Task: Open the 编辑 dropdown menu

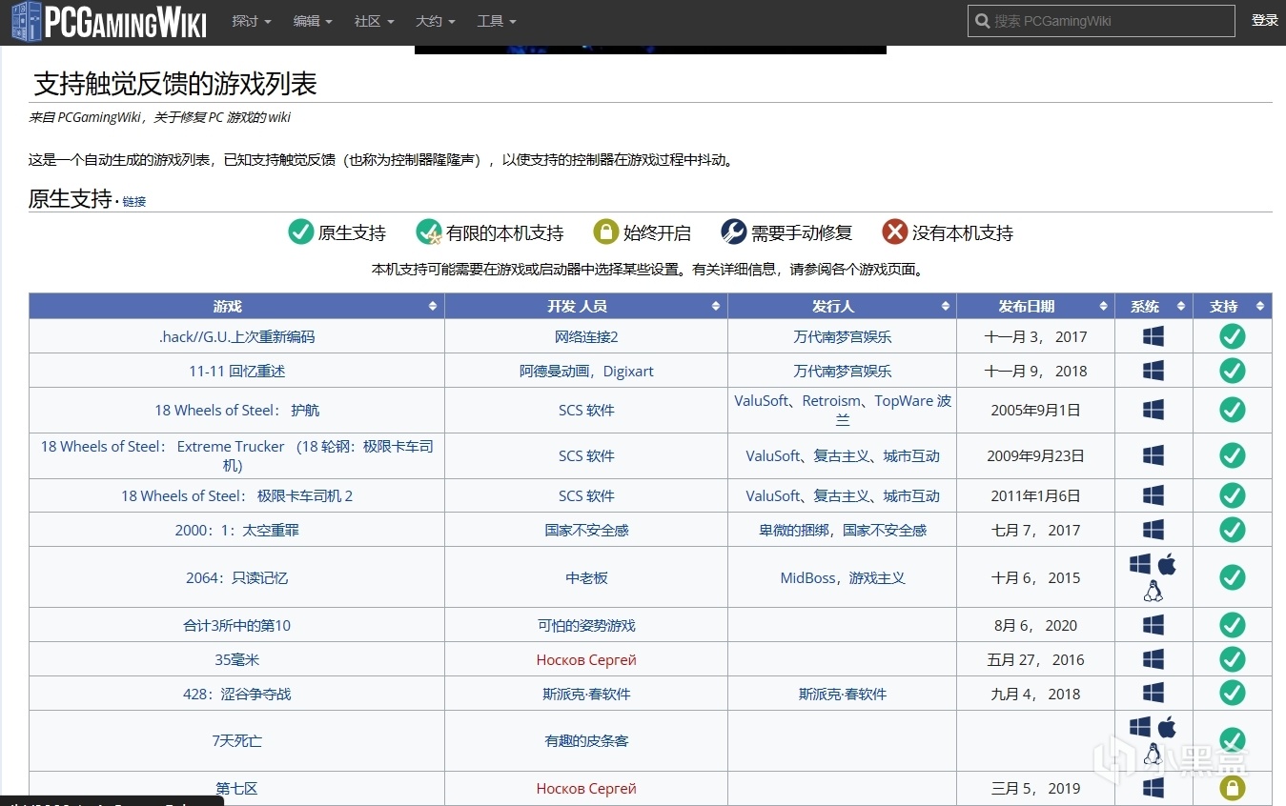Action: pyautogui.click(x=313, y=21)
